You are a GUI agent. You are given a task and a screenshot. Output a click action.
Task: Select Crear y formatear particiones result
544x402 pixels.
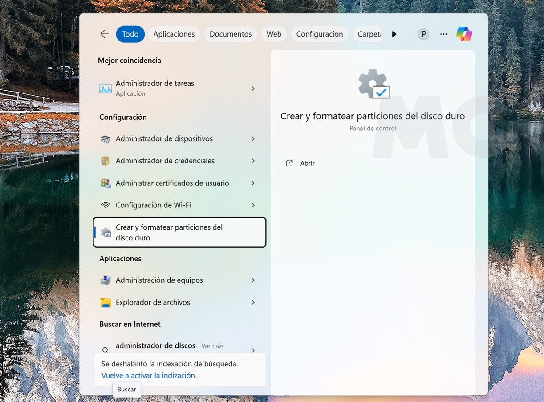179,232
